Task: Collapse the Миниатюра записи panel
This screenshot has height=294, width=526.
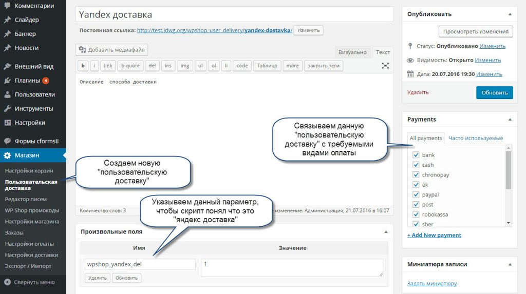Action: (510, 264)
